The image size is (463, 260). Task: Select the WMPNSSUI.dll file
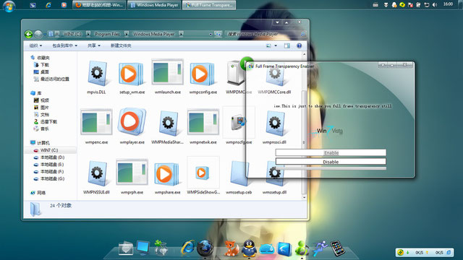click(96, 177)
